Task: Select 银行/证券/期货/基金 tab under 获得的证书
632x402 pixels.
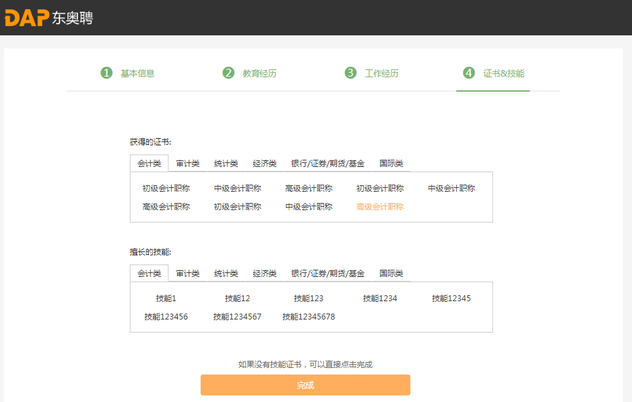Action: [328, 164]
